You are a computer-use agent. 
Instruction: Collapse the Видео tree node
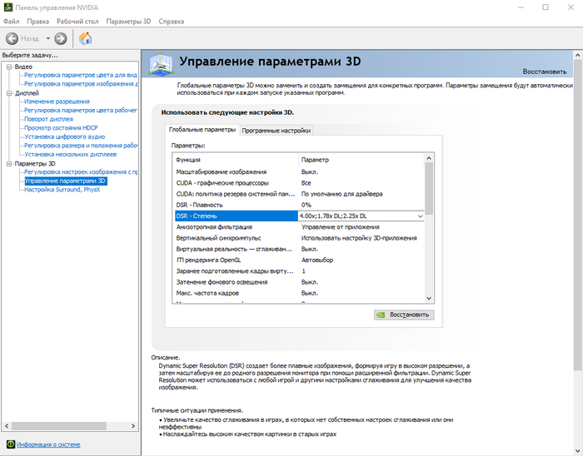9,67
